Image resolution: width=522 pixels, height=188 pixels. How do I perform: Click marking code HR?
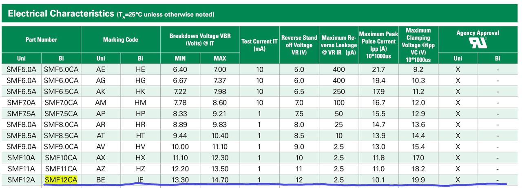click(140, 125)
